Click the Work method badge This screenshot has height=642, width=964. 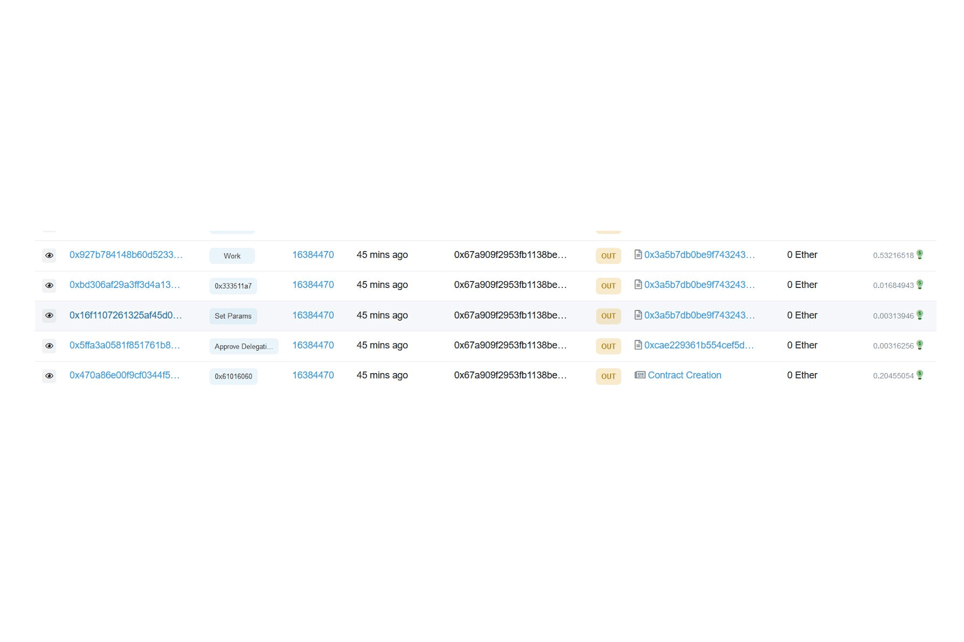pyautogui.click(x=232, y=256)
